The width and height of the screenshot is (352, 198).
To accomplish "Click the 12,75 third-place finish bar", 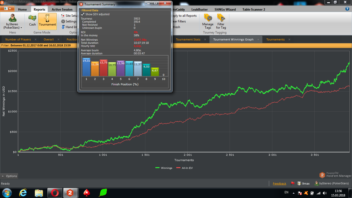I will [x=103, y=68].
